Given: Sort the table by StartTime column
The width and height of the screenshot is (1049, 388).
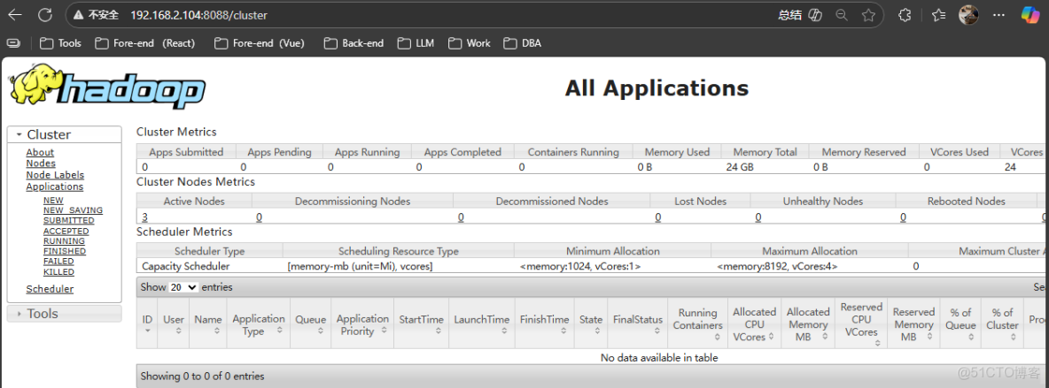Looking at the screenshot, I should point(421,320).
